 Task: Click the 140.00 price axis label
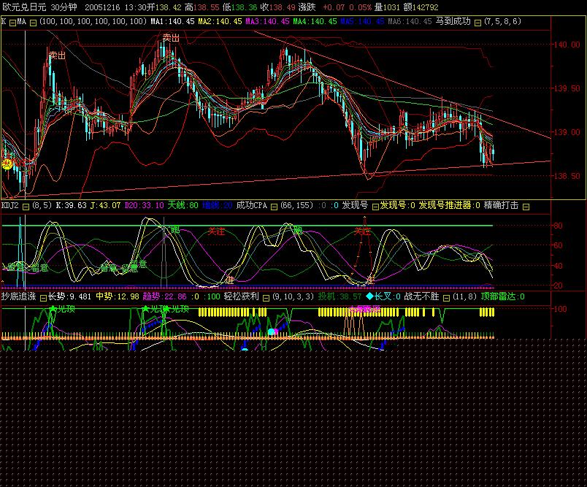pyautogui.click(x=567, y=45)
